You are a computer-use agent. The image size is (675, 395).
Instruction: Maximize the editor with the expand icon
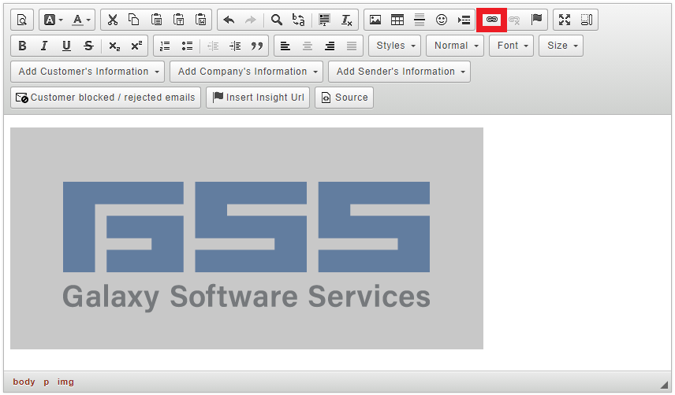tap(565, 20)
